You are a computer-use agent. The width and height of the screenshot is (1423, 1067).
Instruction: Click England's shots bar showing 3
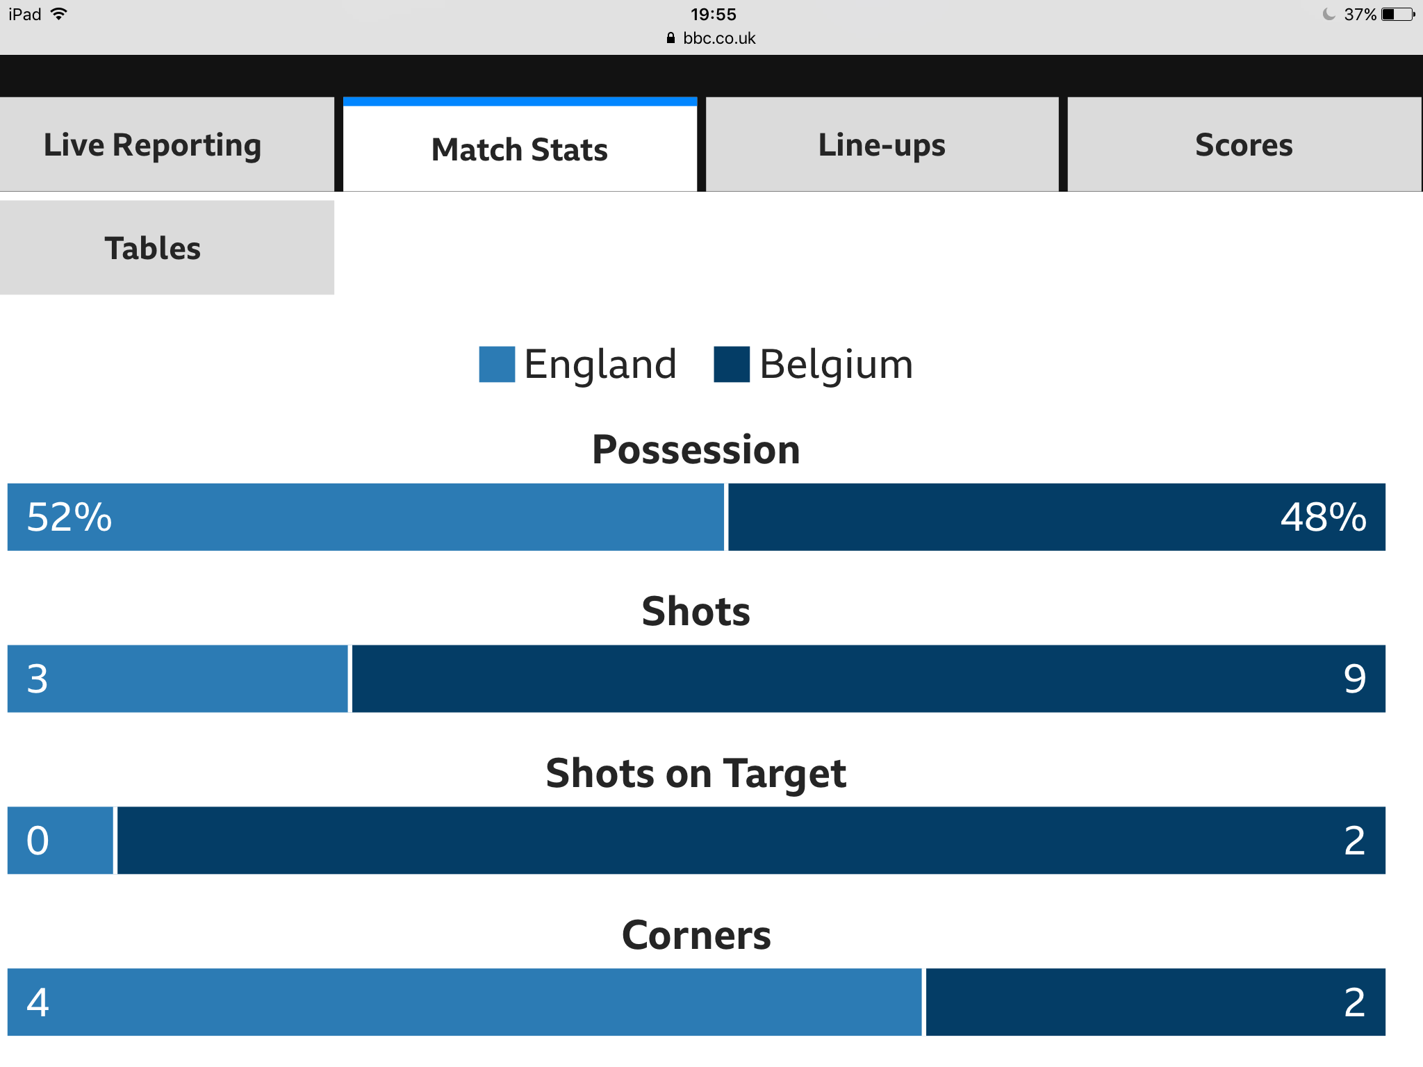(177, 679)
